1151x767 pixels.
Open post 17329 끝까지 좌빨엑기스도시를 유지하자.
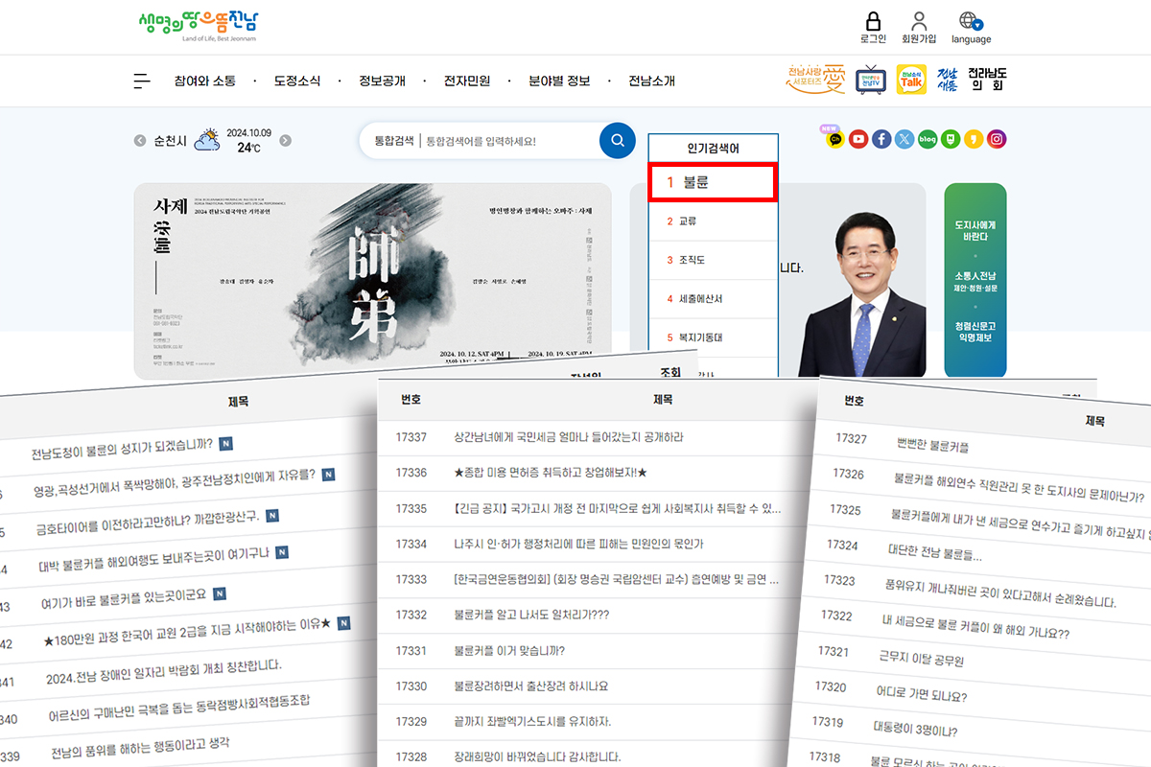(532, 722)
